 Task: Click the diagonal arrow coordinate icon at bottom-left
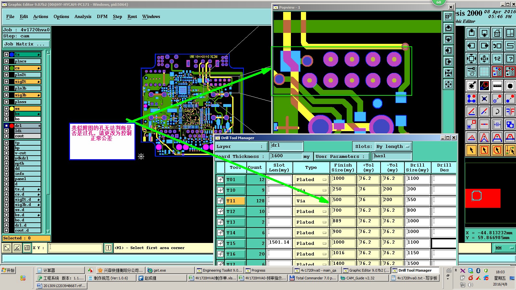point(6,248)
